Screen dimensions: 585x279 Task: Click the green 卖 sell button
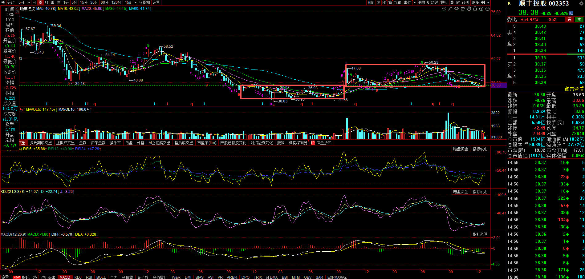[579, 19]
